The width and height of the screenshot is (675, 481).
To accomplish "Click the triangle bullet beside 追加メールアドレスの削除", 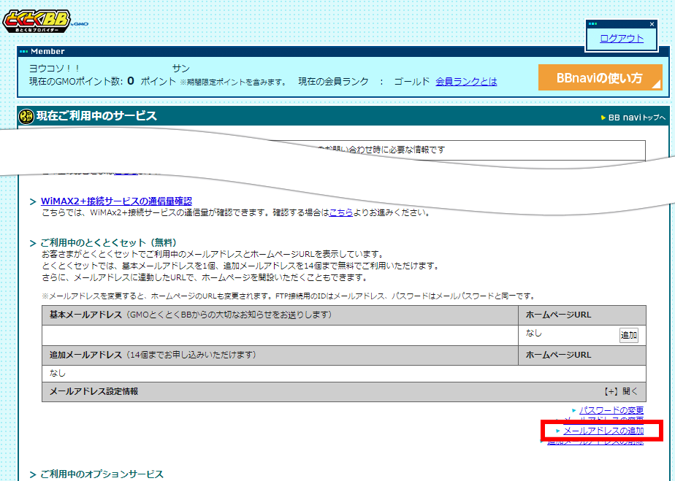I will [x=540, y=442].
